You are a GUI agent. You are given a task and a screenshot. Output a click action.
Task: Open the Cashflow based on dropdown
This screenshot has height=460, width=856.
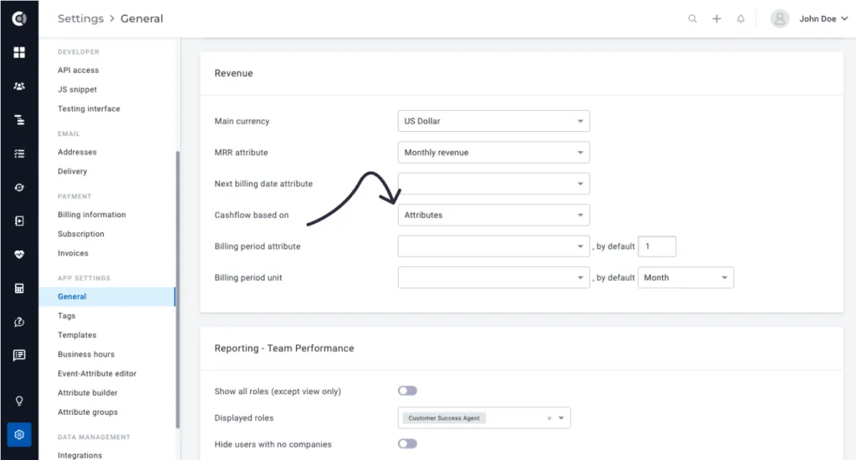coord(493,215)
